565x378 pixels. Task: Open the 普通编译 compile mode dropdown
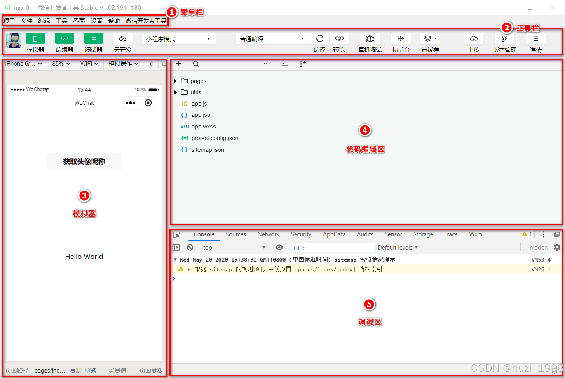tap(272, 39)
